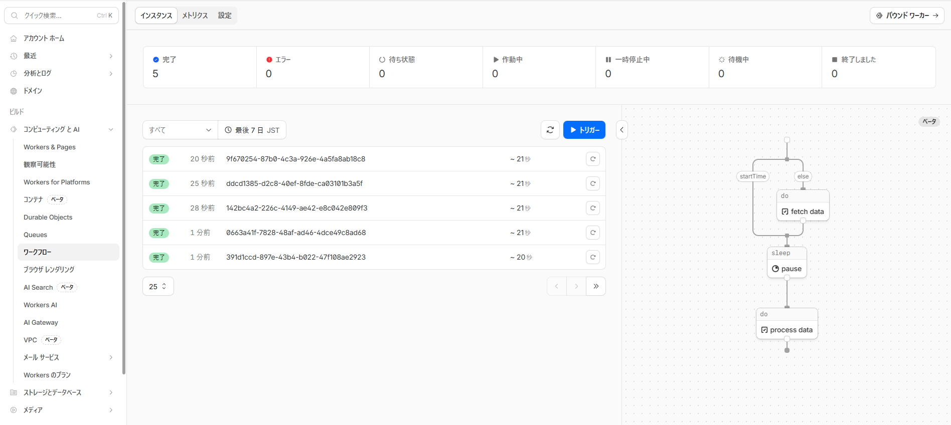The width and height of the screenshot is (951, 425).
Task: Click the refresh instances list icon
Action: 550,130
